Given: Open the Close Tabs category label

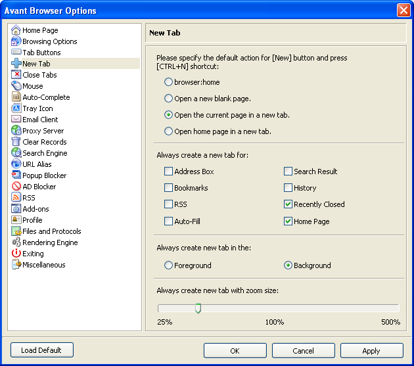Looking at the screenshot, I should [x=39, y=75].
